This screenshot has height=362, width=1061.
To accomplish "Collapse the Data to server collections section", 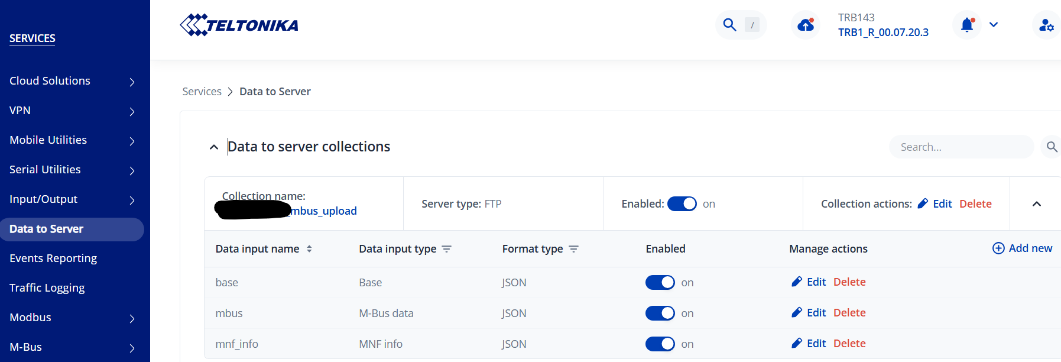I will tap(214, 147).
